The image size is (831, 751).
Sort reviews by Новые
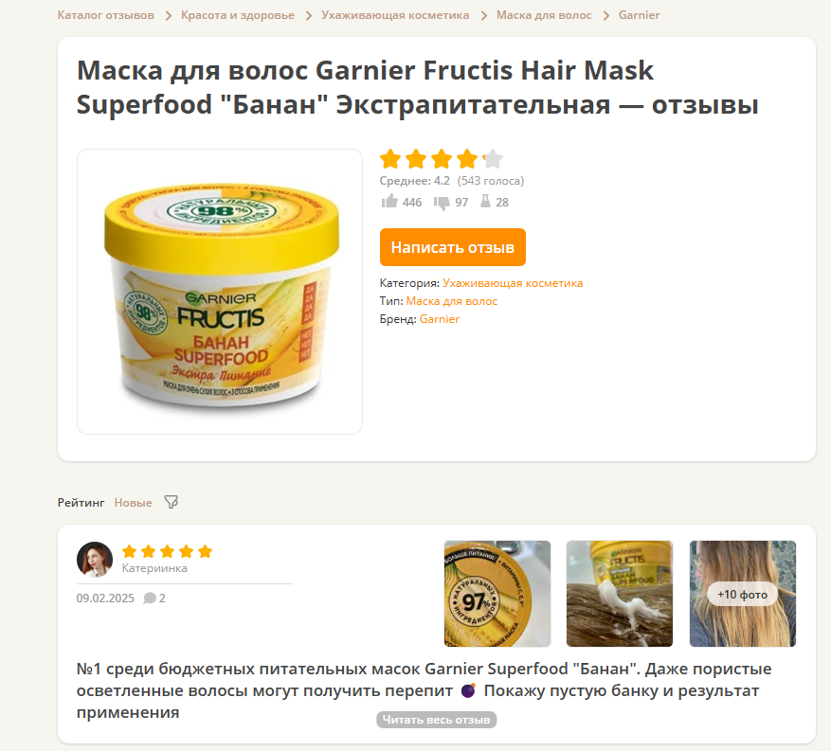pyautogui.click(x=133, y=503)
